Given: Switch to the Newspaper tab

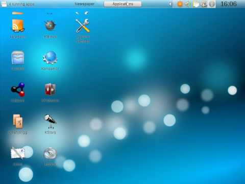Looking at the screenshot, I should [x=84, y=4].
